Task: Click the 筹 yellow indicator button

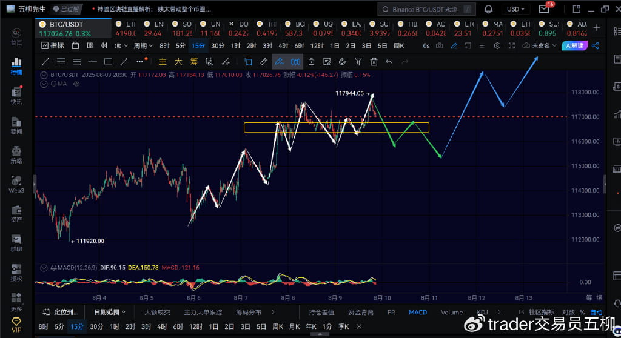Action: [193, 61]
